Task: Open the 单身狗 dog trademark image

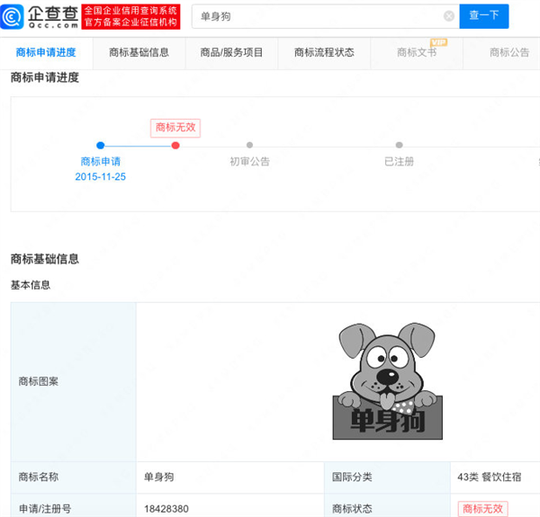Action: click(387, 381)
